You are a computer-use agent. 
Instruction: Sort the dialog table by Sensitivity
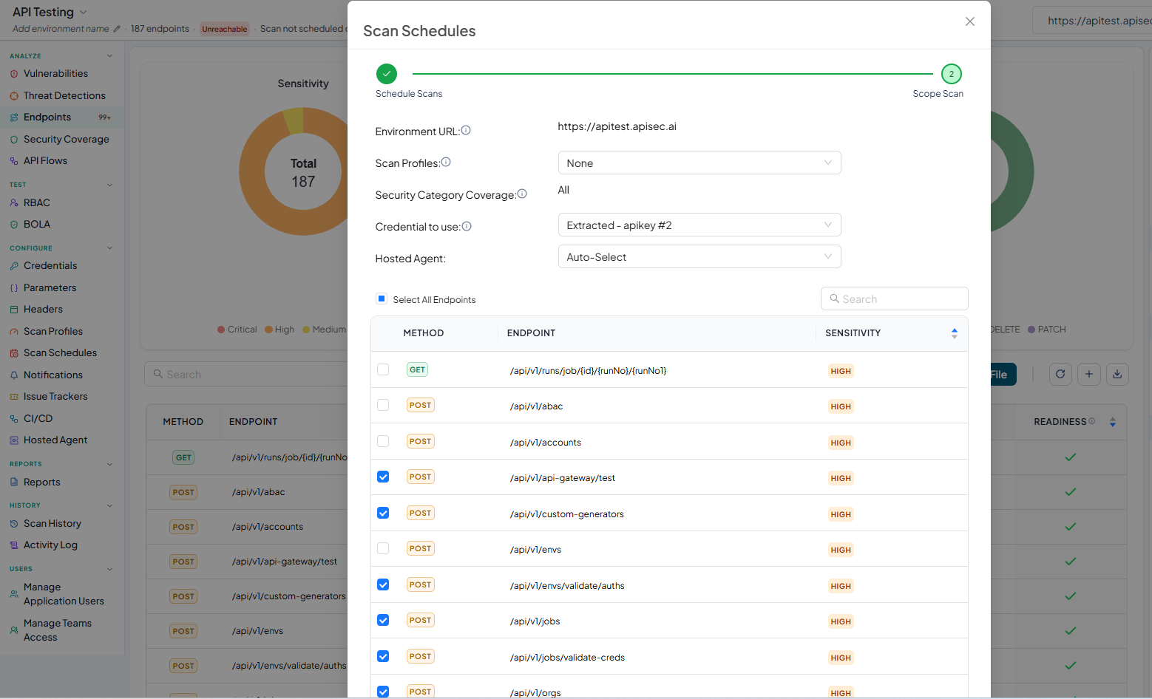tap(955, 333)
